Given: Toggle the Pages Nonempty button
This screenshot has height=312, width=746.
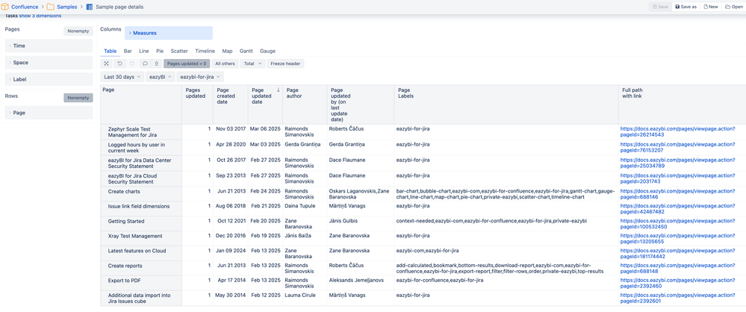Looking at the screenshot, I should click(78, 31).
